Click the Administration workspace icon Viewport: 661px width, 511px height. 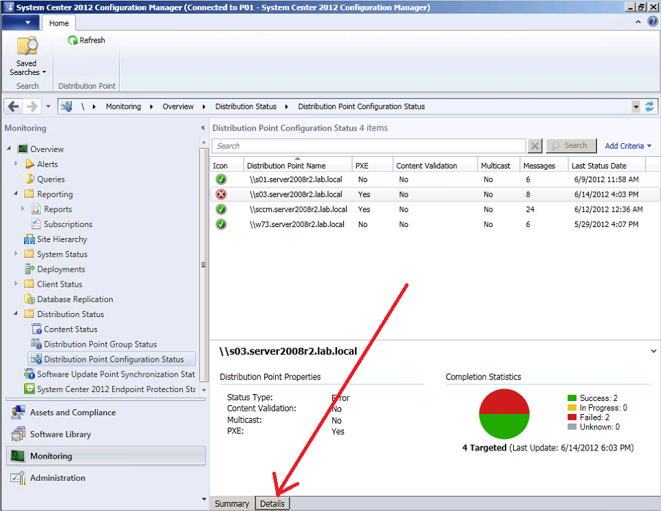pos(18,478)
